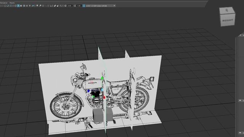The image size is (244, 137).
Task: Toggle X-ray active components icon
Action: pyautogui.click(x=58, y=6)
